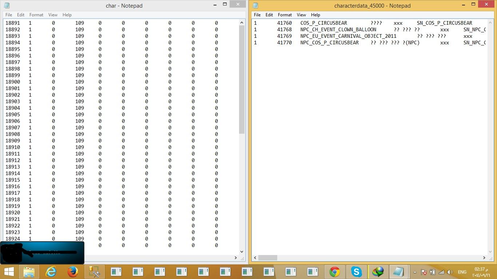Click scroll-left arrow in characterdata_45000 Notepad
This screenshot has height=279, width=497.
(255, 258)
